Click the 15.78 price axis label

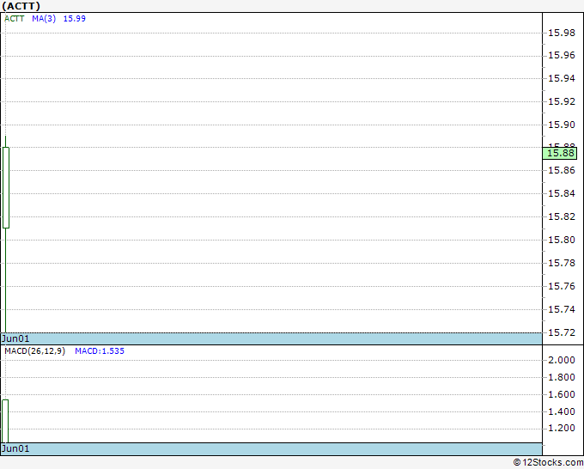click(x=562, y=264)
